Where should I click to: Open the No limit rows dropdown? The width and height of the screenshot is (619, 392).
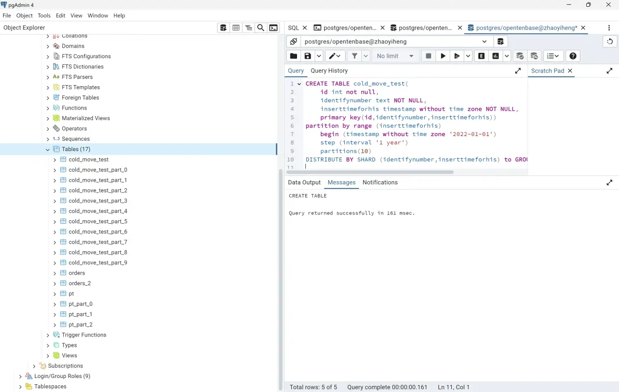click(x=395, y=56)
